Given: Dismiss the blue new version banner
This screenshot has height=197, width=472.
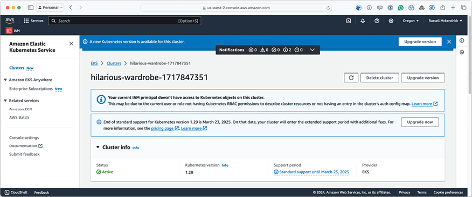Looking at the screenshot, I should coord(449,41).
